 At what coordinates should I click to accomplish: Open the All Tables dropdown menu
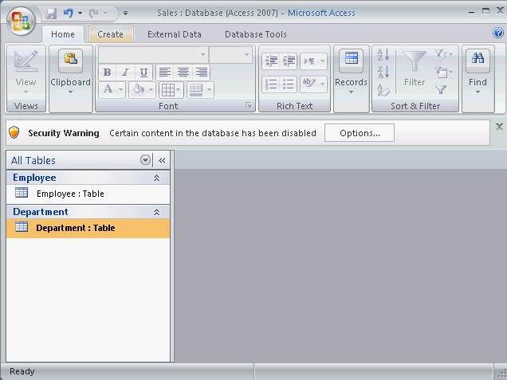[x=145, y=160]
